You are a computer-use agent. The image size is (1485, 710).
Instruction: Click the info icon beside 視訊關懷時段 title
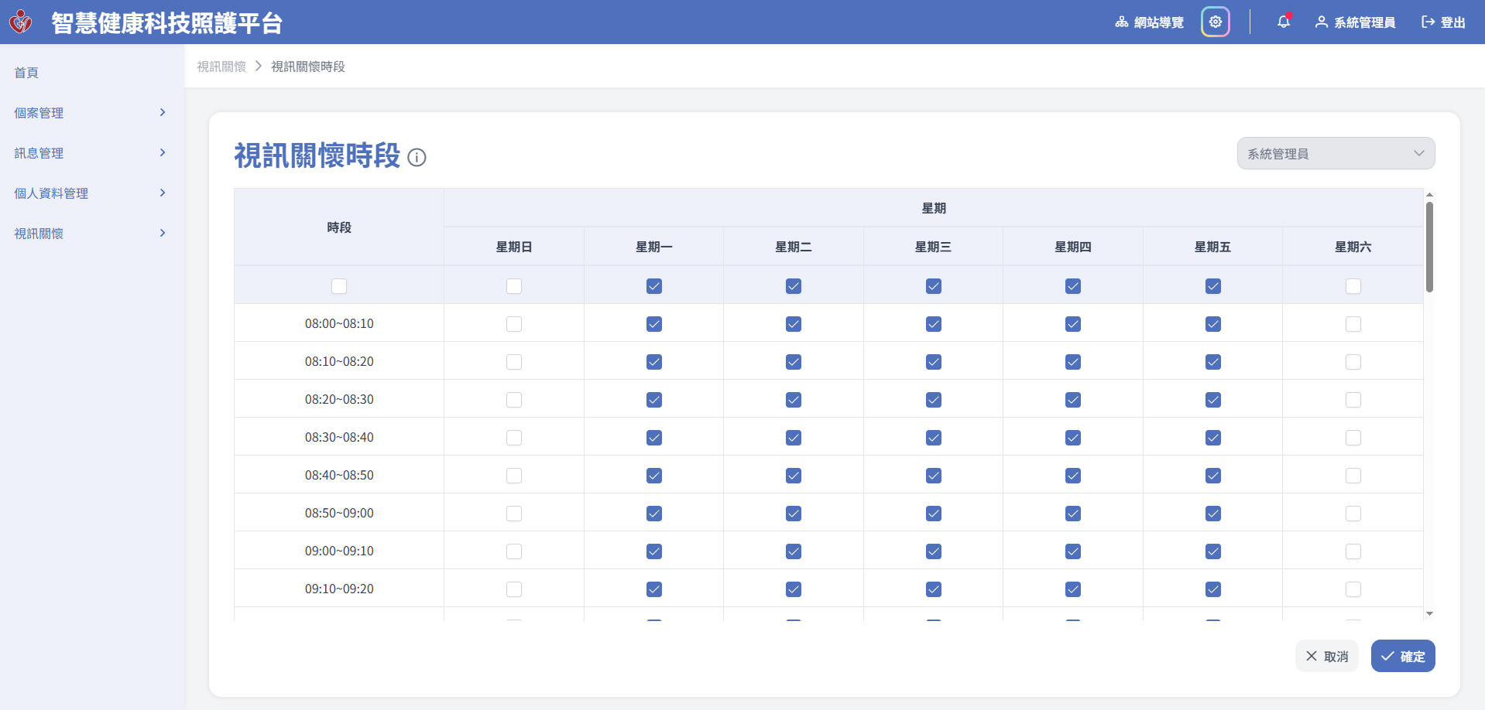417,158
